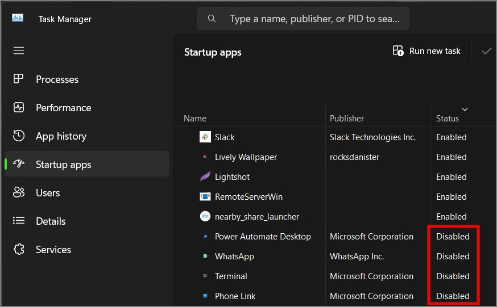This screenshot has width=497, height=307.
Task: Select Startup apps in the sidebar
Action: (87, 164)
